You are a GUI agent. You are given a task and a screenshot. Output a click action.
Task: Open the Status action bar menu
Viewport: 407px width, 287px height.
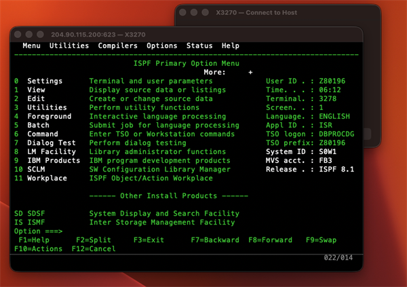pos(199,45)
